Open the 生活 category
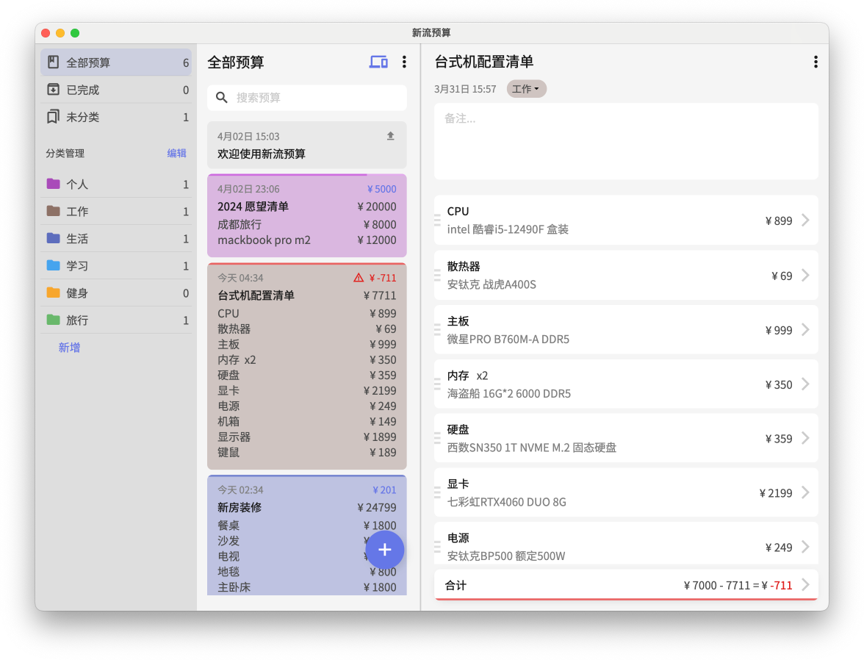864x660 pixels. 116,238
